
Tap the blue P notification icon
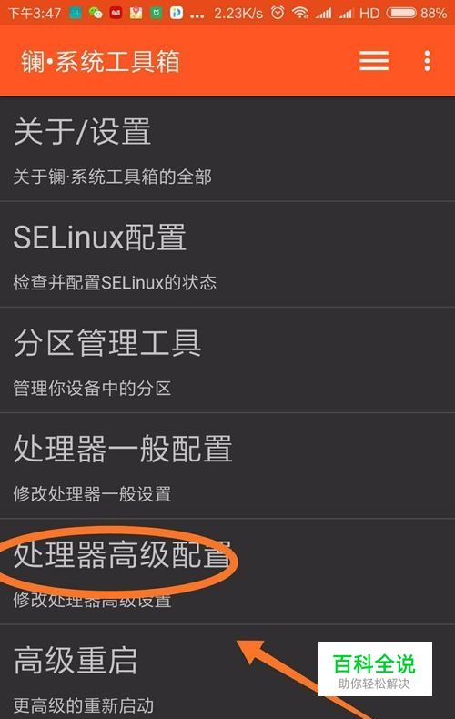tap(177, 13)
